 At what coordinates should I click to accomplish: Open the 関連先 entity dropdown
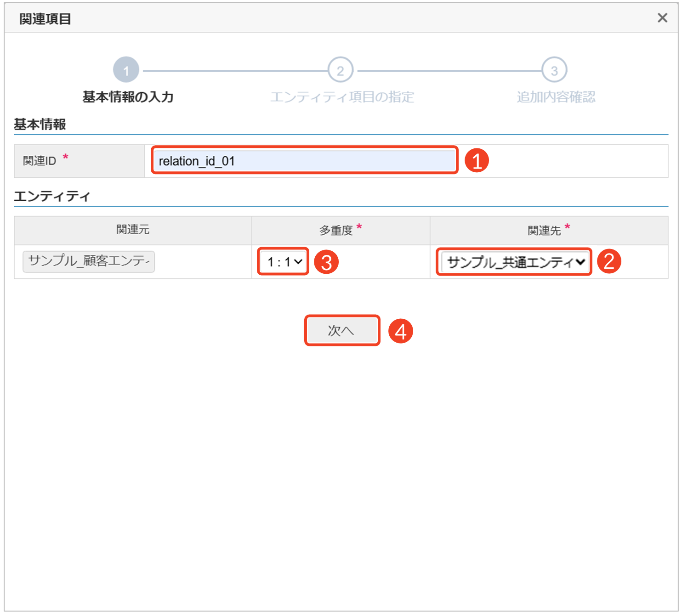(x=514, y=262)
